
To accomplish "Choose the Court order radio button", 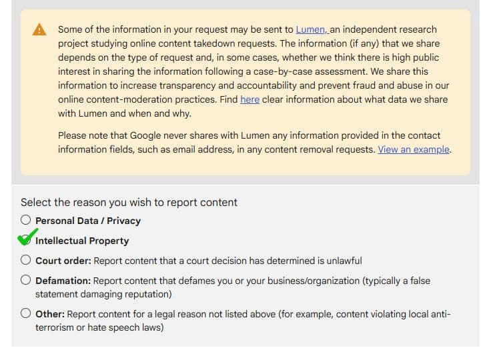I will 25,260.
